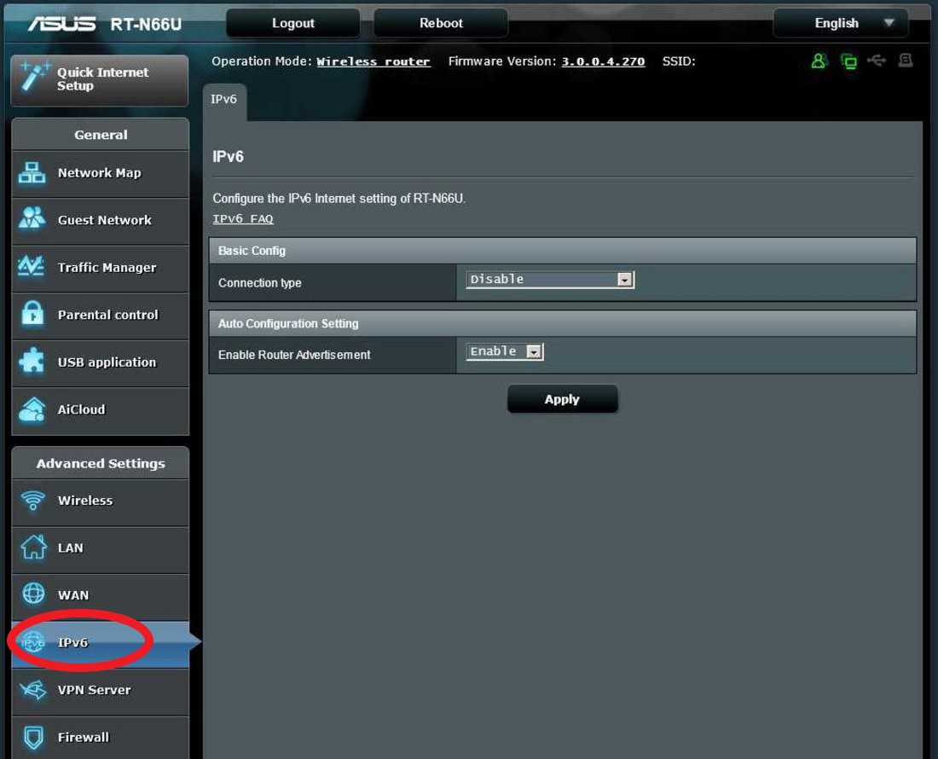Click the USB application puzzle icon
938x759 pixels.
coord(32,360)
